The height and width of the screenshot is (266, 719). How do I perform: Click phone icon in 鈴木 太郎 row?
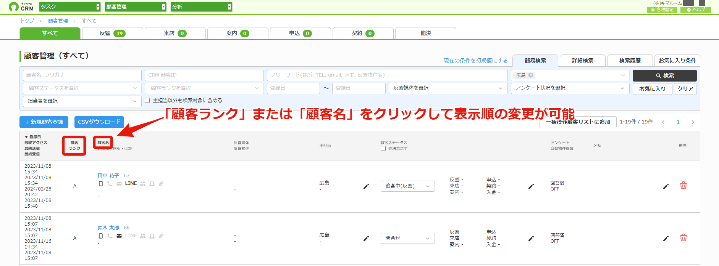coord(110,236)
